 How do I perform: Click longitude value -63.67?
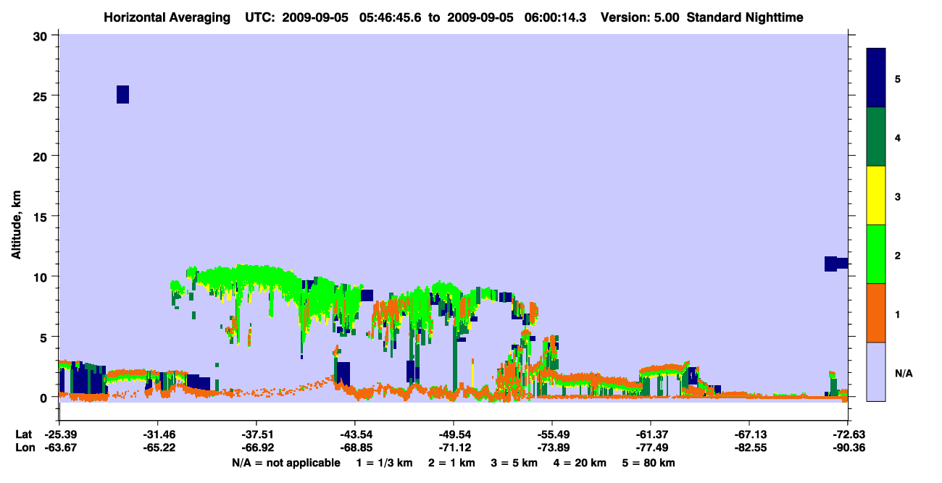click(59, 448)
